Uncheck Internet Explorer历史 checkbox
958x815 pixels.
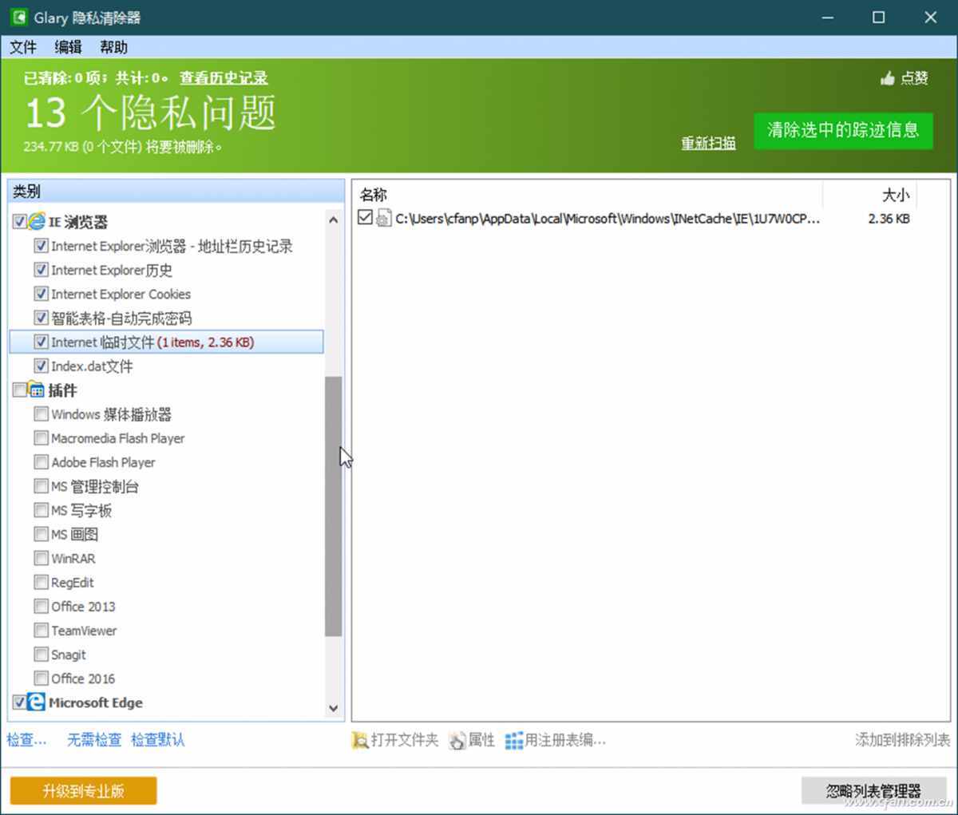pyautogui.click(x=42, y=270)
